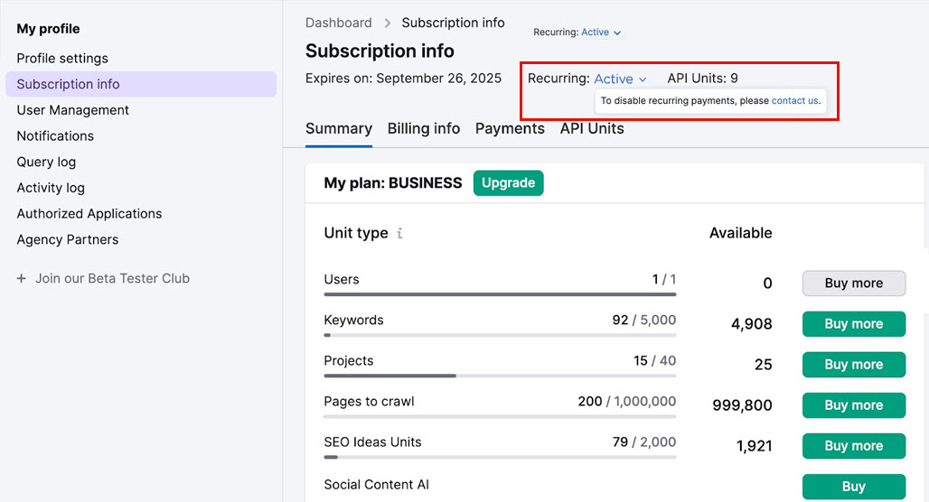Click the API Units: 9 text
Viewport: 929px width, 502px height.
click(x=703, y=79)
